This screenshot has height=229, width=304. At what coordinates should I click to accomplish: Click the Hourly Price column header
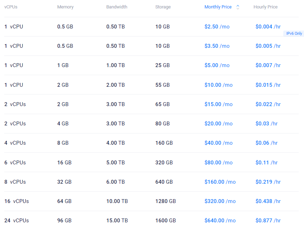point(265,7)
